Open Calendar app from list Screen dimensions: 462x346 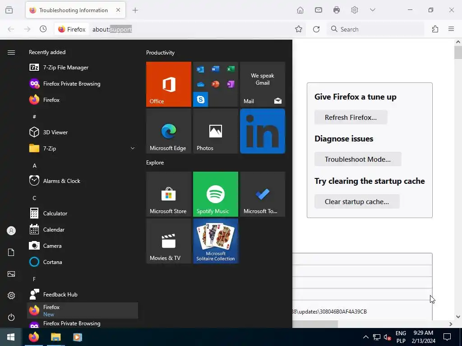tap(83, 229)
